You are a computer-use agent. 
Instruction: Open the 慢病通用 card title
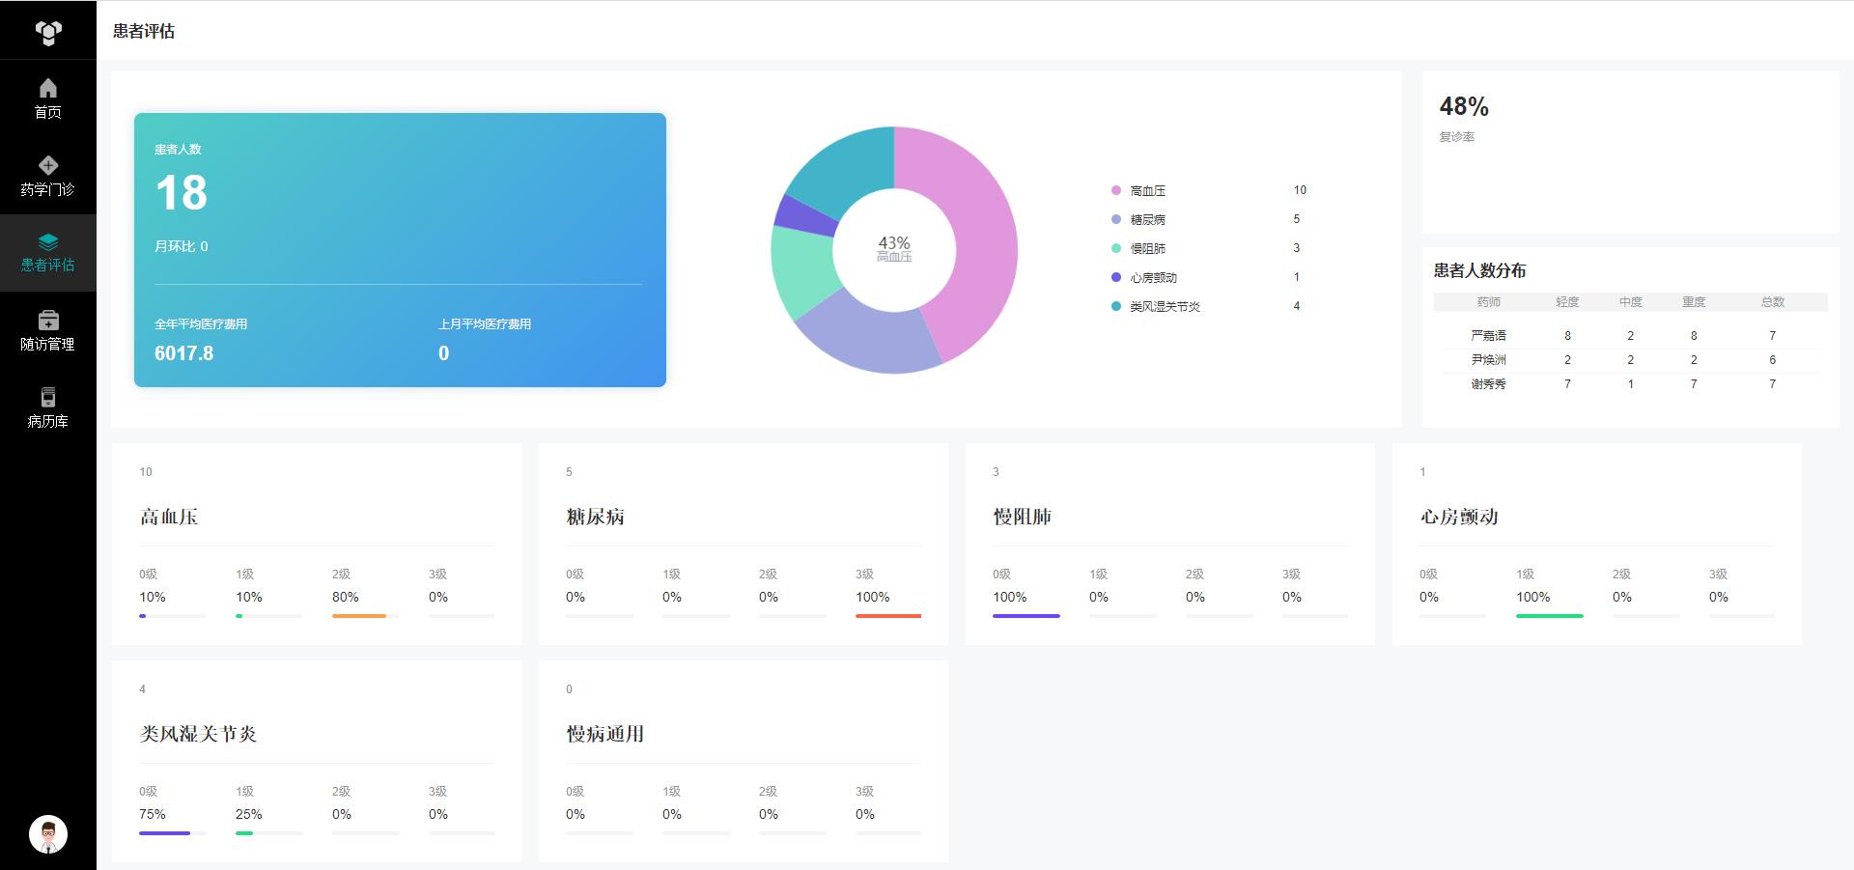click(x=604, y=735)
